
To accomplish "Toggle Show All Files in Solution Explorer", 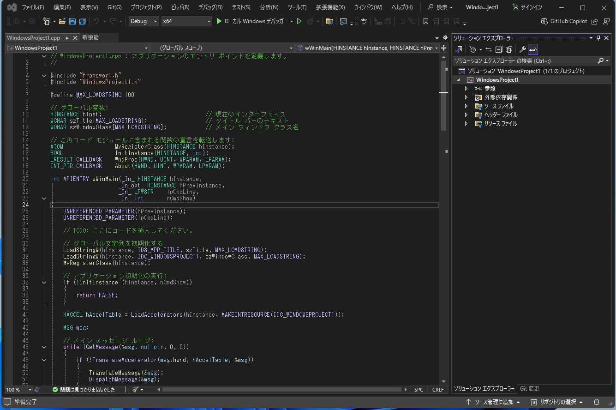I will pos(509,49).
